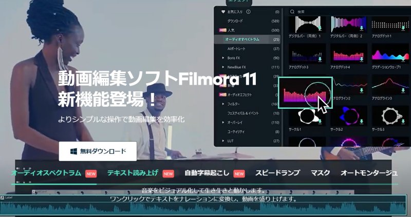411x217 pixels.
Task: Click the (27) count beside LUT
Action: coord(276,141)
